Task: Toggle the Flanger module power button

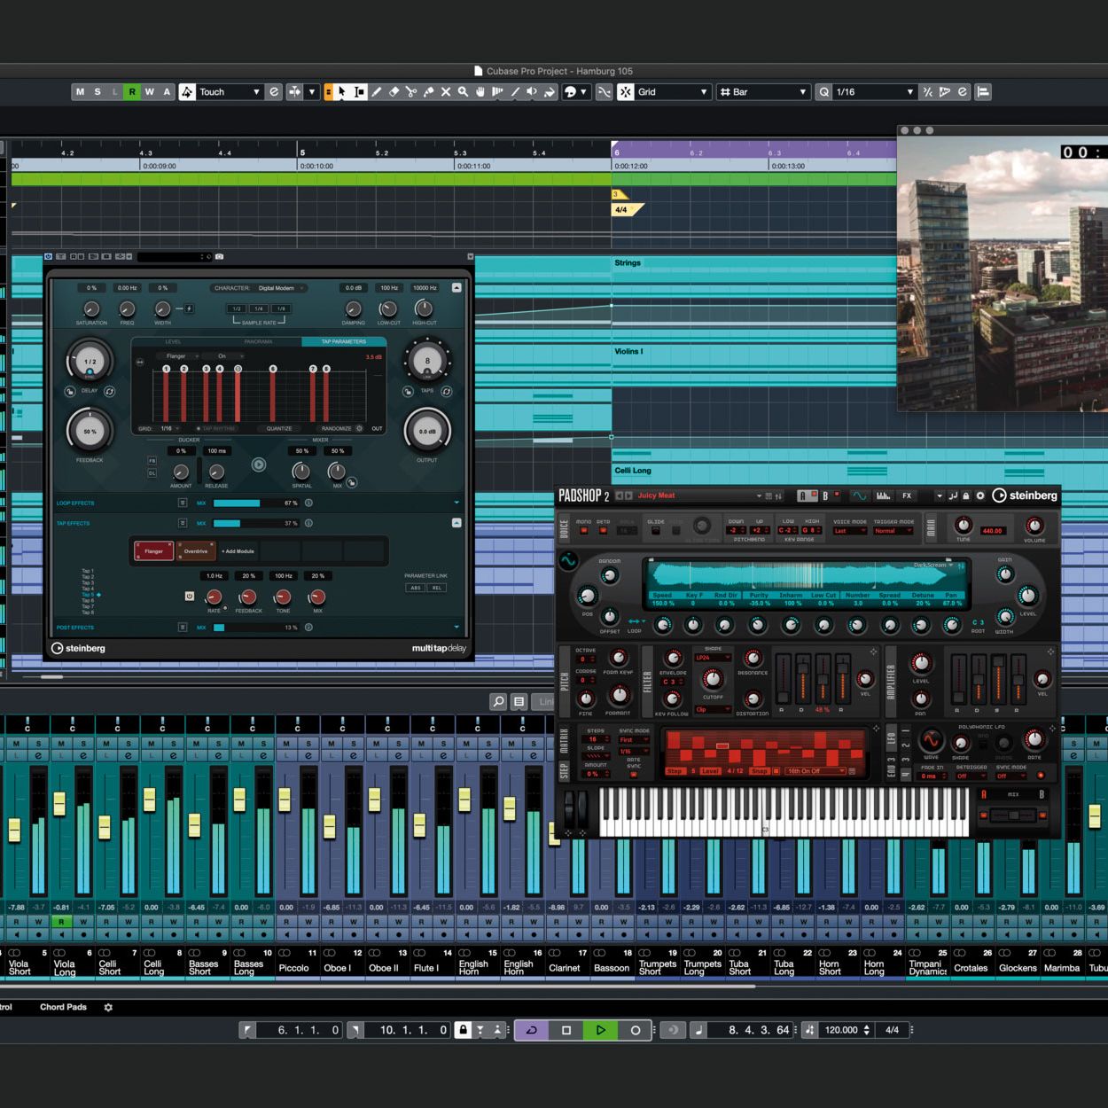Action: tap(189, 596)
